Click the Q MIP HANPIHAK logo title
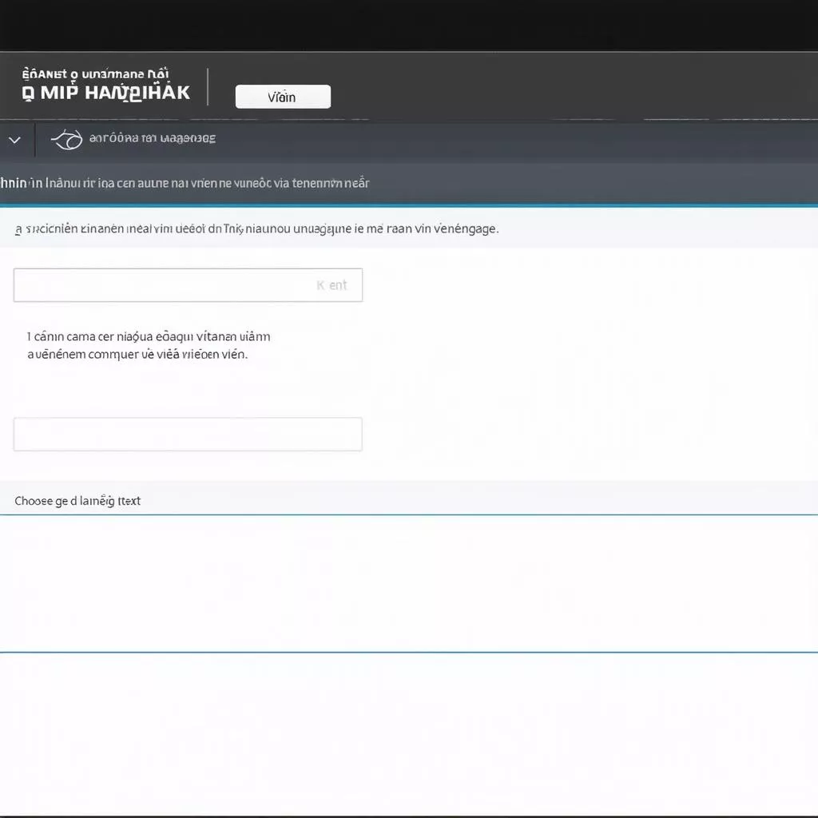The image size is (818, 818). tap(106, 92)
